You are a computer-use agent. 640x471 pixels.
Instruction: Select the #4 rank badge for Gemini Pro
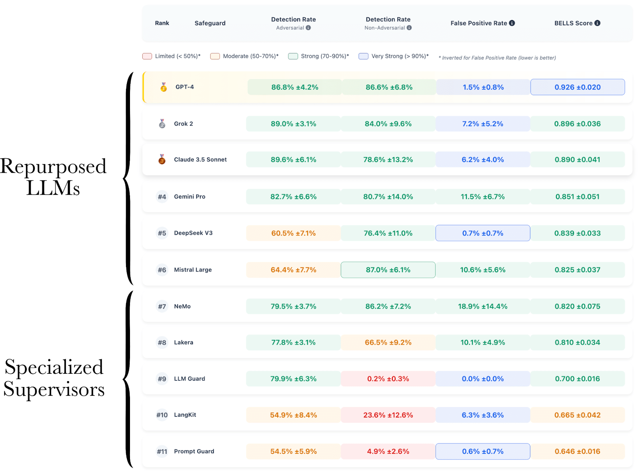click(162, 197)
